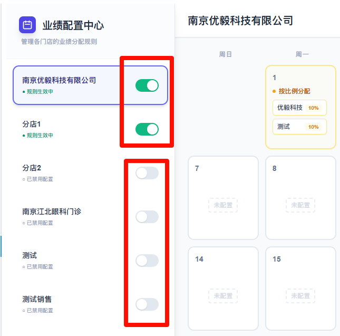
Task: Open the 分店2 store entry
Action: (32, 168)
